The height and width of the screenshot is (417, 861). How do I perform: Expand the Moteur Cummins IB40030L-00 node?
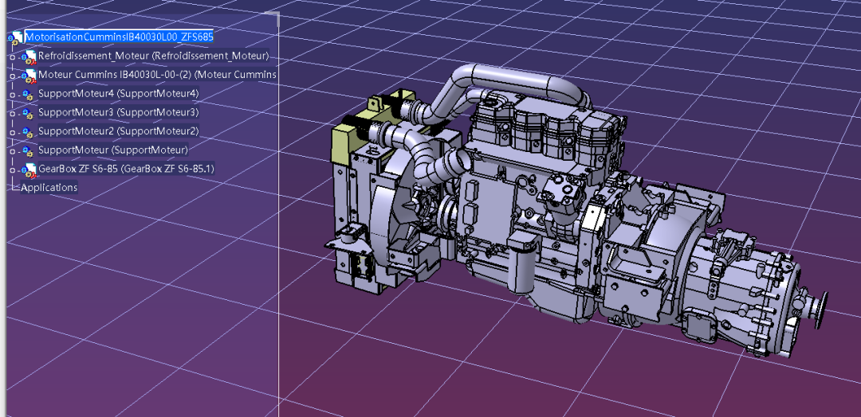[13, 76]
